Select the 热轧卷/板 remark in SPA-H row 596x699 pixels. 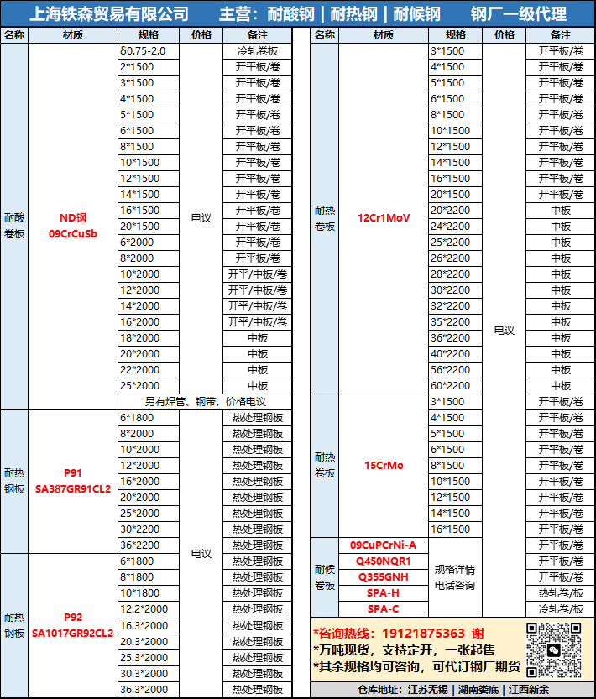(x=560, y=593)
